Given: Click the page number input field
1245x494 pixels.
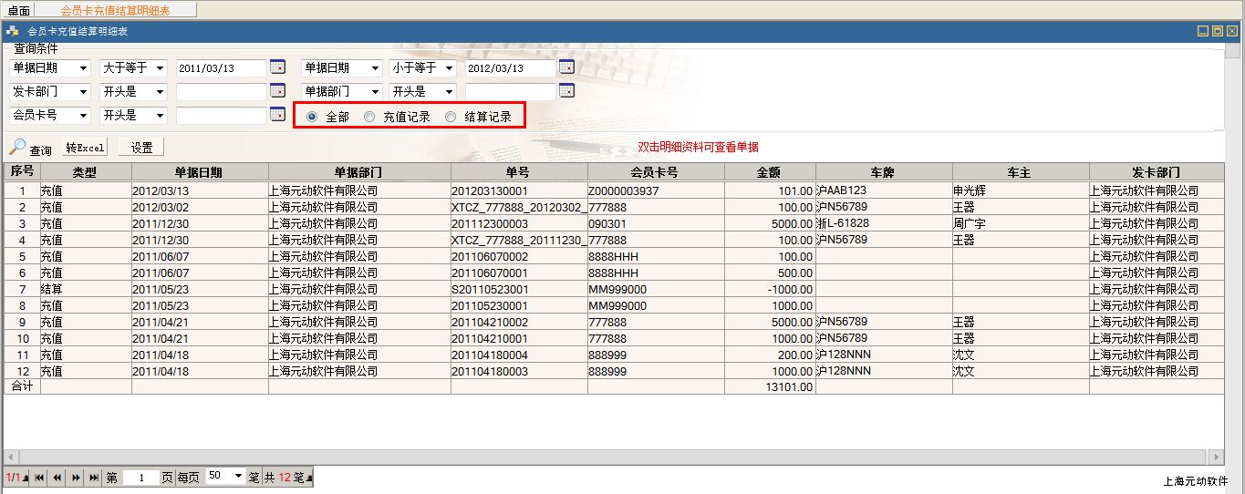Looking at the screenshot, I should coord(141,477).
